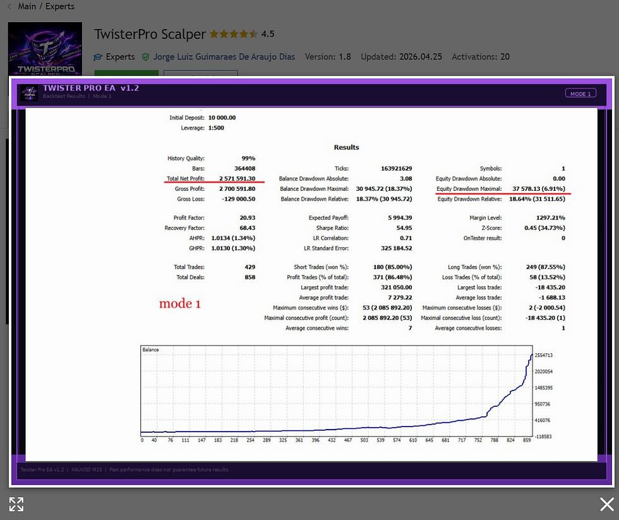Click the Largest profit trade value 321 050.00

tap(397, 288)
